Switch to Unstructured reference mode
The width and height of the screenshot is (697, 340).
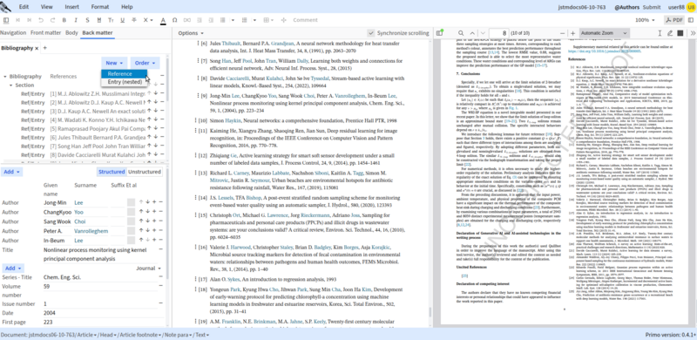144,172
